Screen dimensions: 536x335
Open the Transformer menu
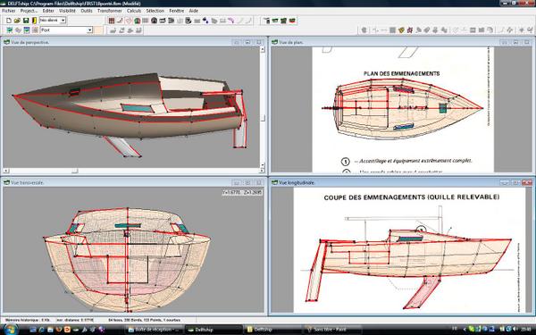pyautogui.click(x=110, y=11)
